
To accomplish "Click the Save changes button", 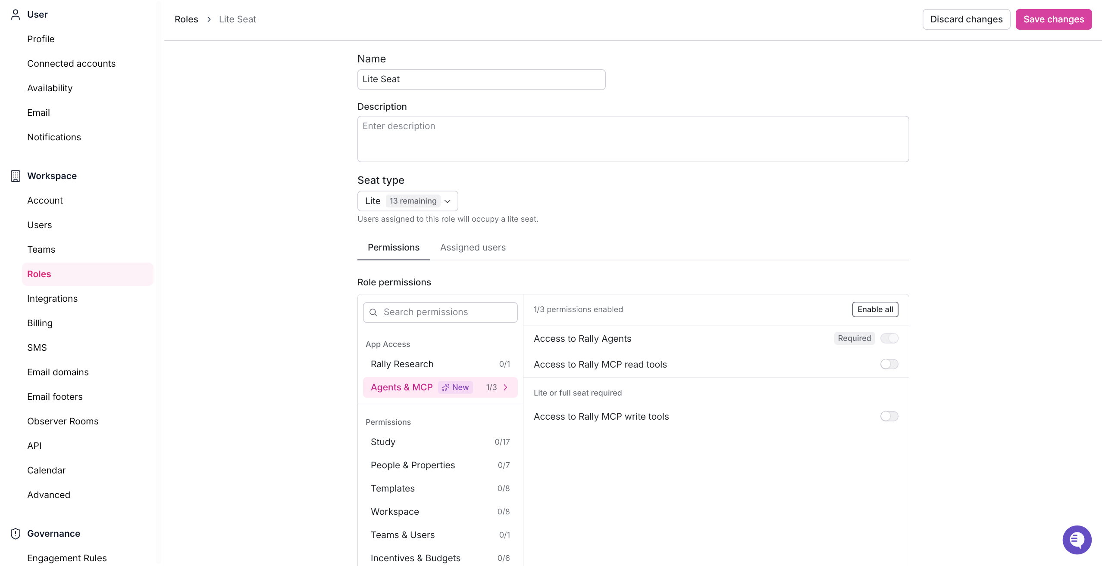I will coord(1053,19).
